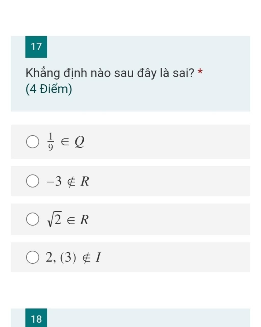The height and width of the screenshot is (327, 261).
Task: Pick the √2 ∈ R radio button
Action: pos(33,219)
